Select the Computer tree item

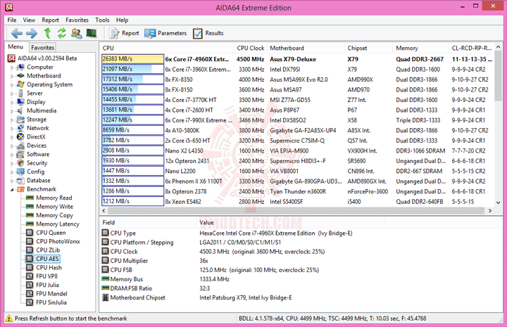pyautogui.click(x=39, y=67)
